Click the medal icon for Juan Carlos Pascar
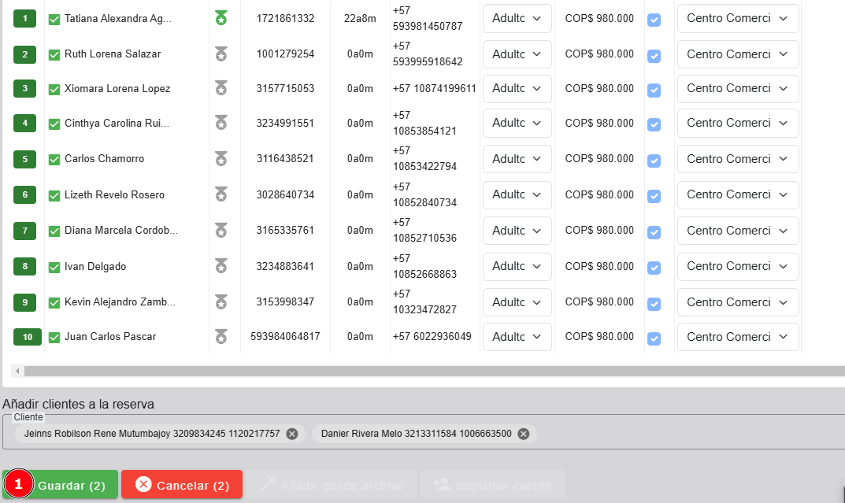The image size is (845, 503). click(221, 337)
